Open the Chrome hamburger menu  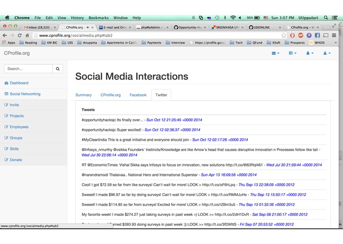334,35
